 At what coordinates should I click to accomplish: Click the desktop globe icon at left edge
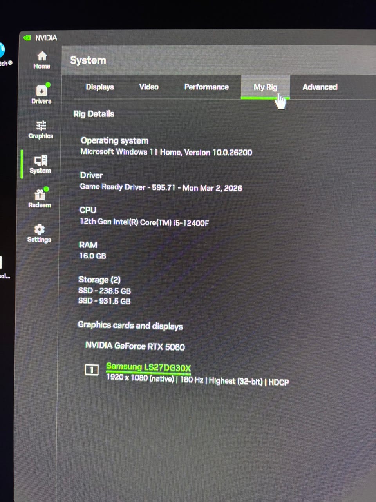pos(2,49)
